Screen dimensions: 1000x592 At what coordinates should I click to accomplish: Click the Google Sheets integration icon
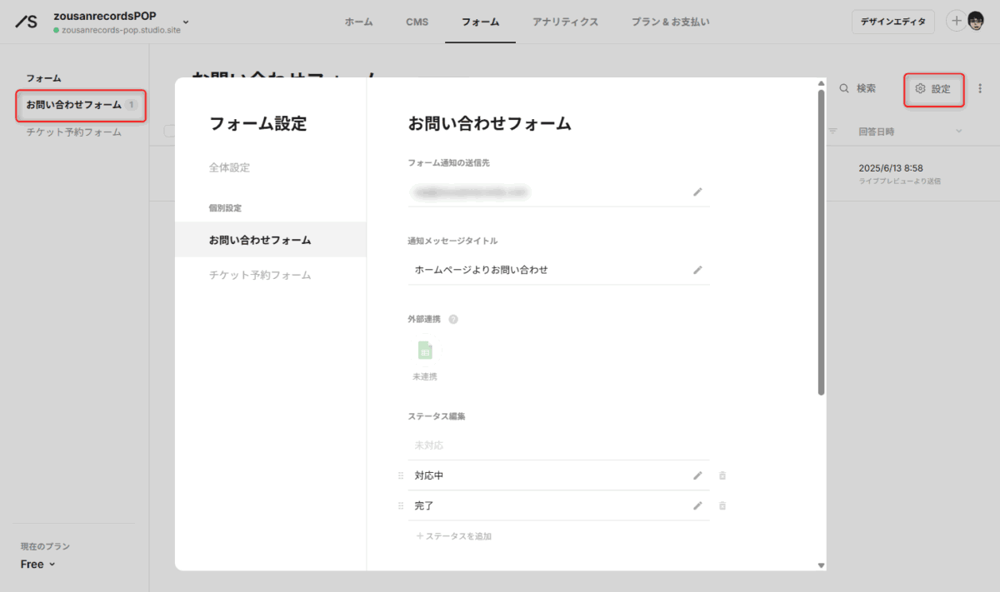coord(425,351)
